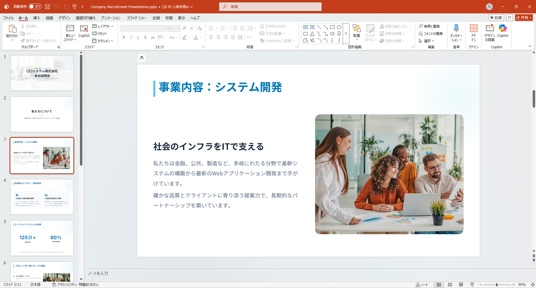
Task: Switch to the Animations tab
Action: coord(111,18)
